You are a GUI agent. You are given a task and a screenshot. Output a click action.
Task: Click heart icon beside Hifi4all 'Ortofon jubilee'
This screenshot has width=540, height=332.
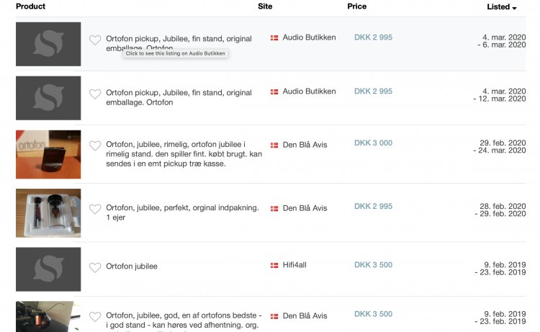tap(95, 268)
